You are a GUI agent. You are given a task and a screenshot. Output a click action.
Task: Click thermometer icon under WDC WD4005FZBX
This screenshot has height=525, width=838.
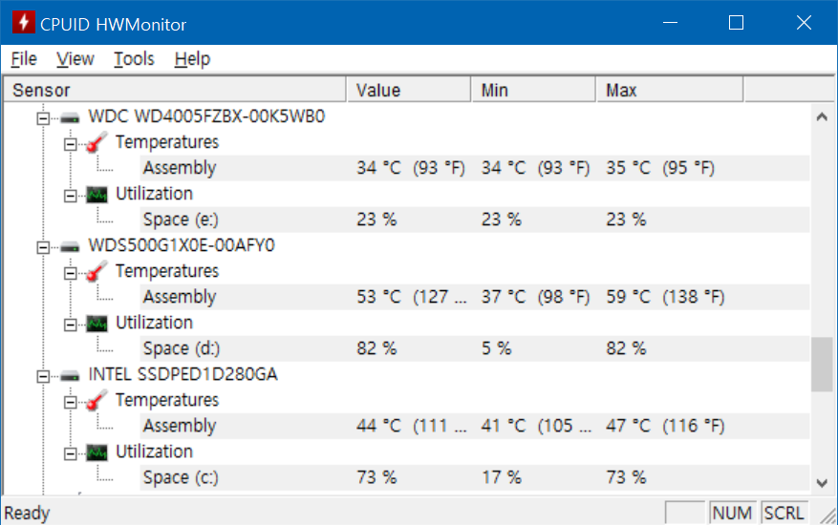pos(97,142)
